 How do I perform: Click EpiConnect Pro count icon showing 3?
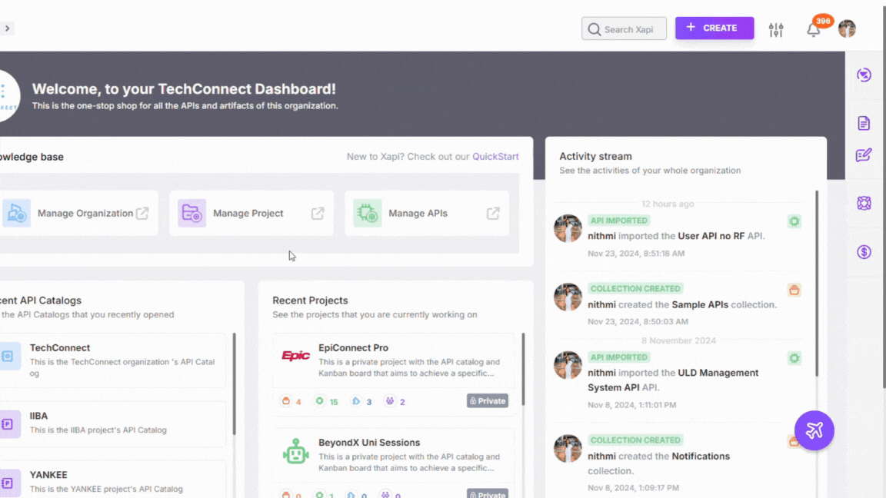[361, 401]
